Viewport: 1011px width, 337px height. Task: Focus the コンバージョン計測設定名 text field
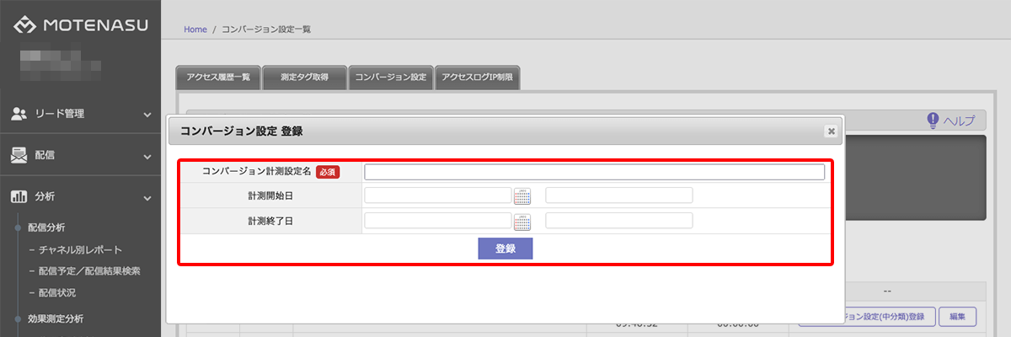pyautogui.click(x=594, y=172)
